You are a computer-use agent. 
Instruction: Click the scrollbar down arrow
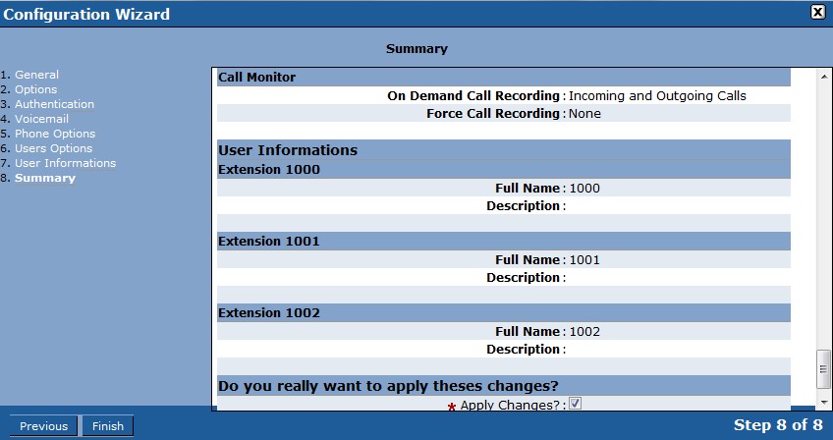[823, 403]
